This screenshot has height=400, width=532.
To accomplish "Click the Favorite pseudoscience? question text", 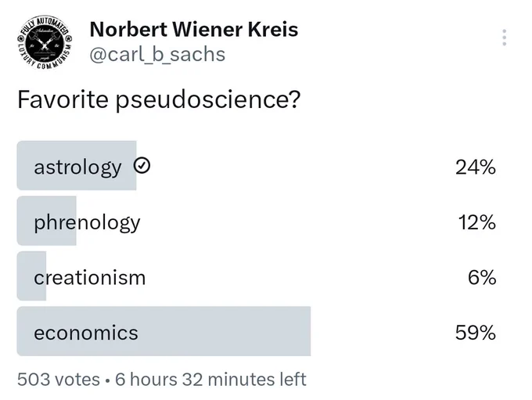I will click(159, 100).
